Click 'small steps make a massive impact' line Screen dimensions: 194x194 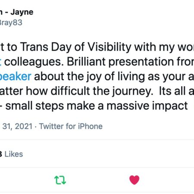97,106
